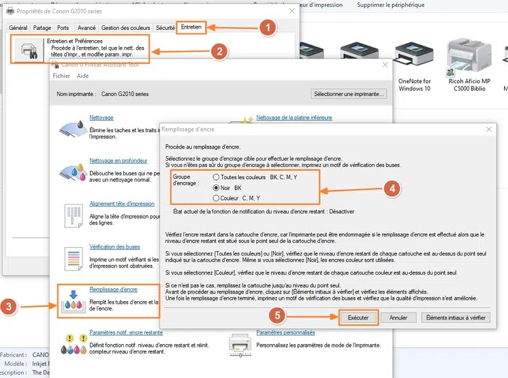
Task: Select Toutes les couleurs radio button
Action: coord(216,177)
